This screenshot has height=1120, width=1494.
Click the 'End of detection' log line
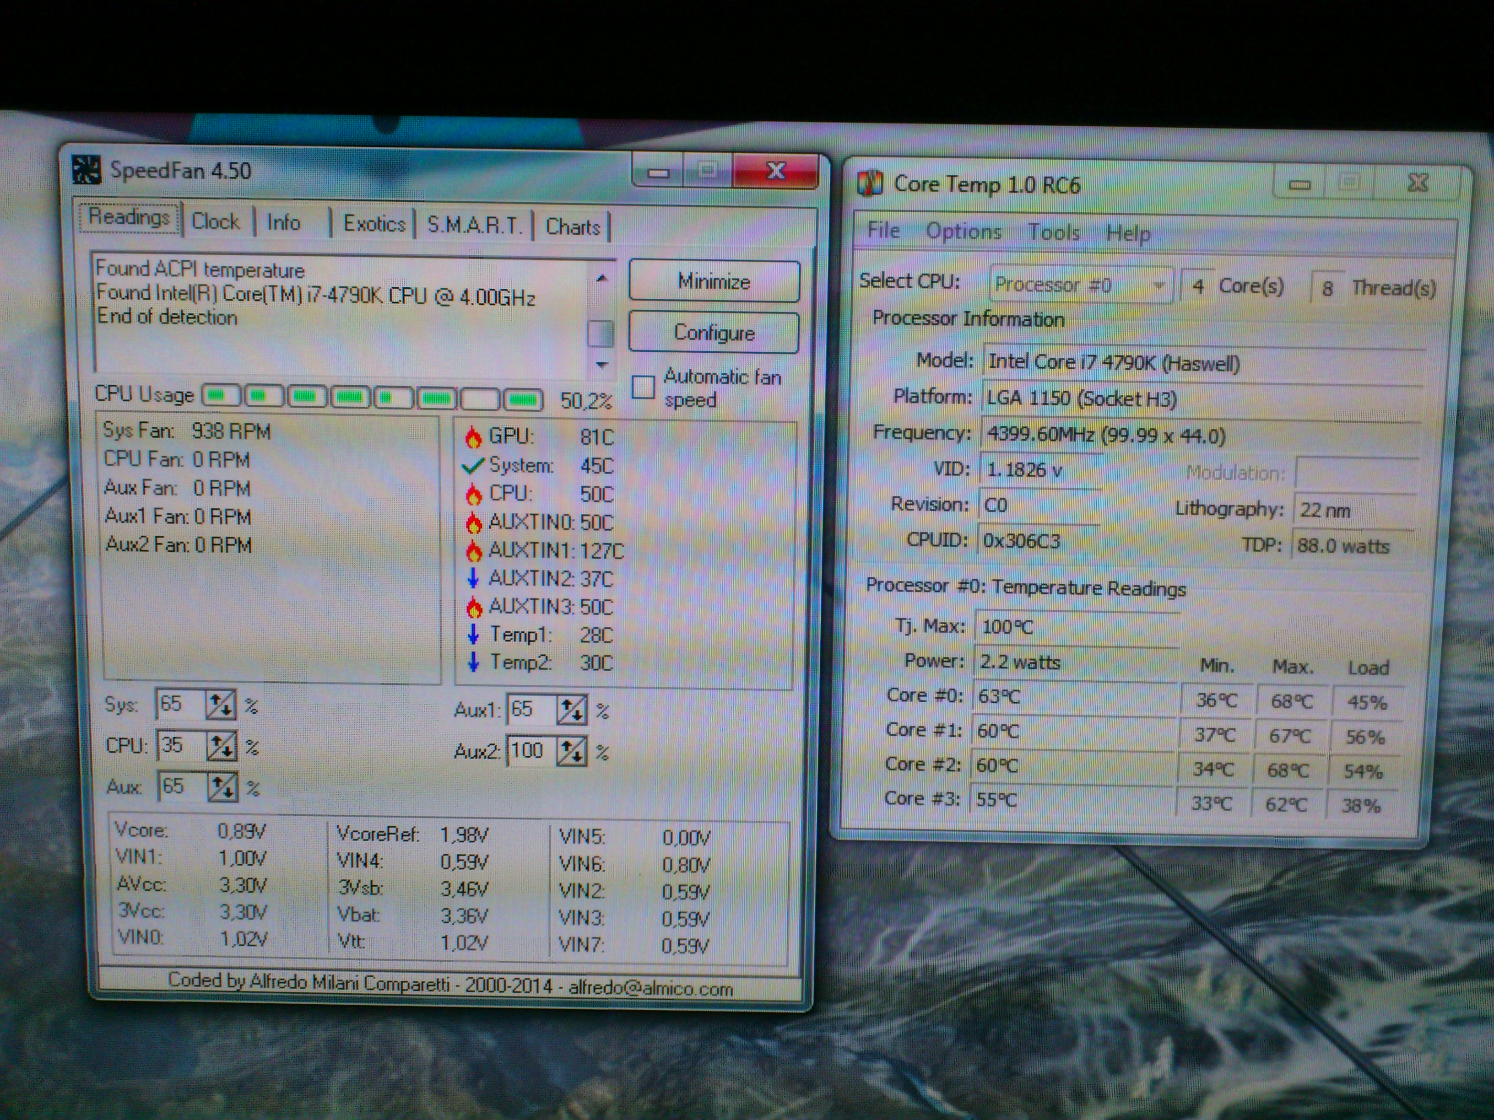167,317
